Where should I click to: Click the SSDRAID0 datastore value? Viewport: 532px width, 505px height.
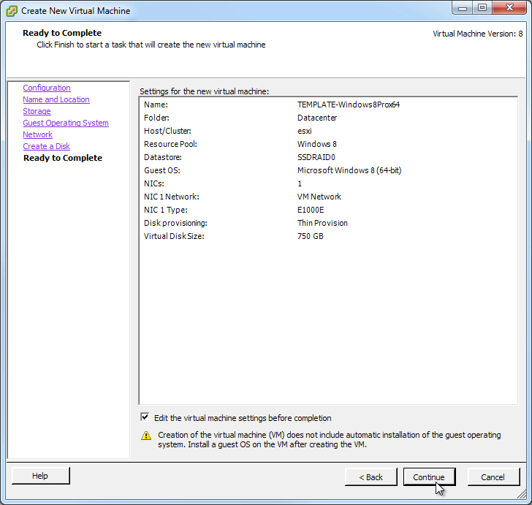point(316,157)
